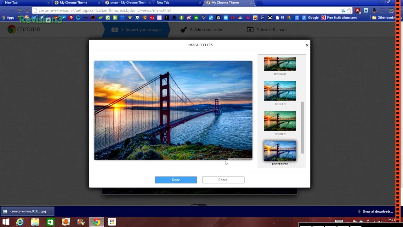This screenshot has width=403, height=227.
Task: Open the red g bookmark icon
Action: [71, 18]
